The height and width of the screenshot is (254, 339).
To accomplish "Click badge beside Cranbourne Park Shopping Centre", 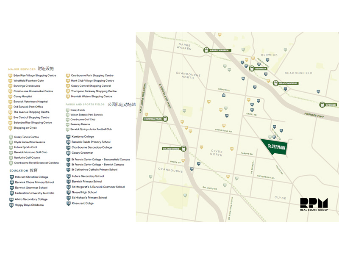I will tap(68, 76).
